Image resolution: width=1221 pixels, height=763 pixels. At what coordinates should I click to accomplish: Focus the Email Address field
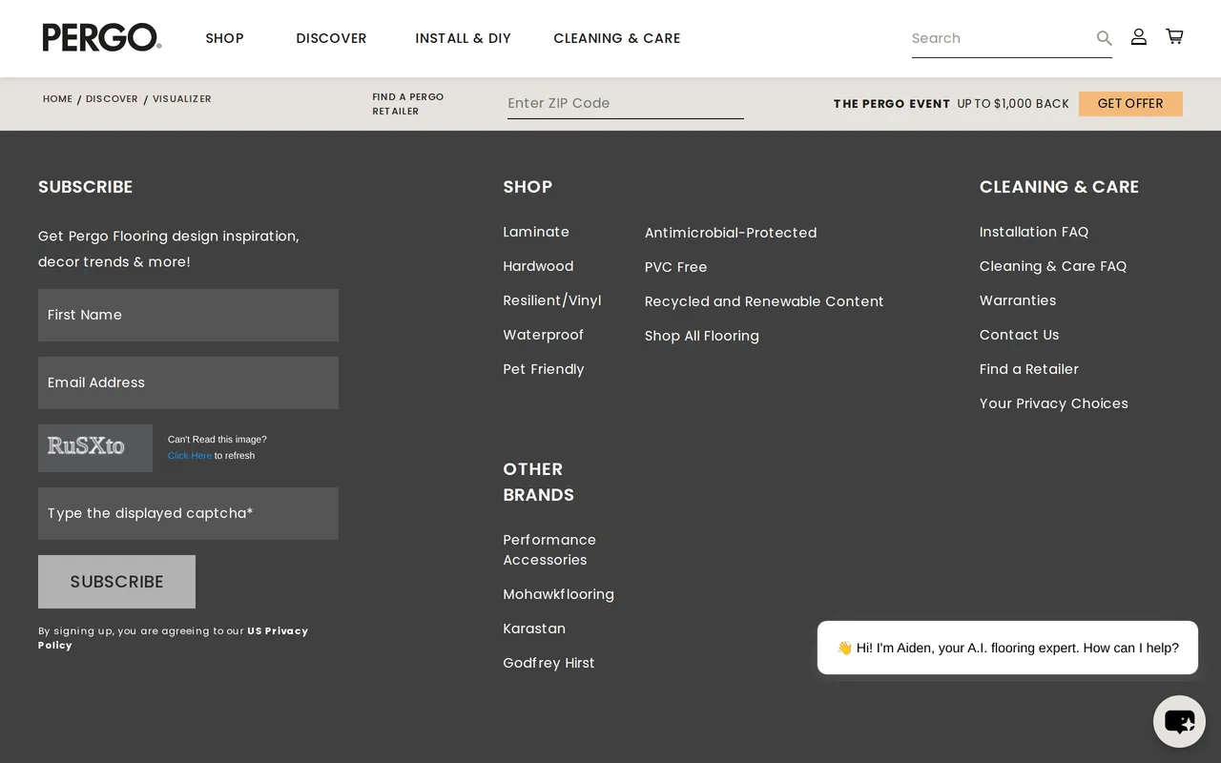188,382
